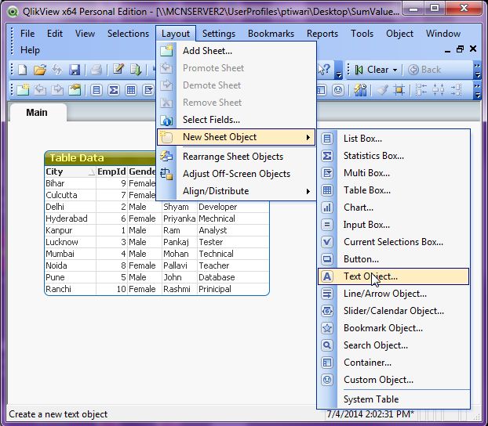488x426 pixels.
Task: Click the Print toolbar icon
Action: point(96,70)
